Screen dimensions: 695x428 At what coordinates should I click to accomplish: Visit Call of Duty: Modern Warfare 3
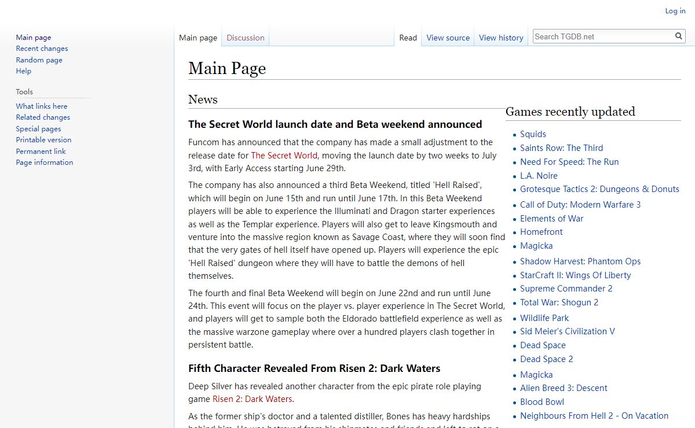(x=580, y=205)
